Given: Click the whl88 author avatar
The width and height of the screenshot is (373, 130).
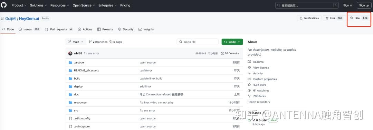Looking at the screenshot, I should point(70,54).
